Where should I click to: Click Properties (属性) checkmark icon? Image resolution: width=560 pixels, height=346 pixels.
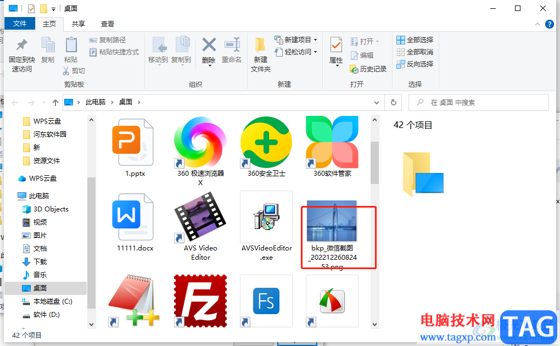[x=336, y=46]
